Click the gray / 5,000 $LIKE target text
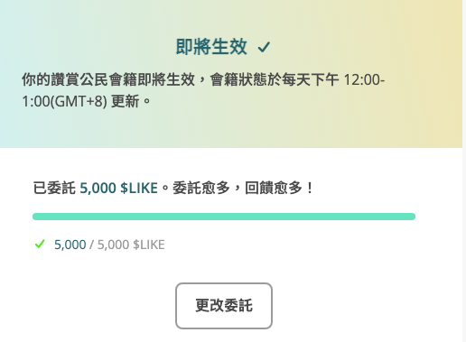Image resolution: width=466 pixels, height=342 pixels. [127, 245]
